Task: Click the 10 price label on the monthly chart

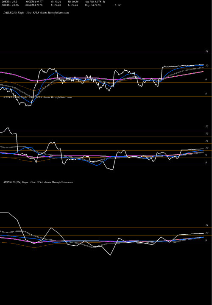Action: pyautogui.click(x=207, y=233)
